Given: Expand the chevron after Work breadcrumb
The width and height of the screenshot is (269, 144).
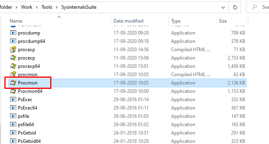Looking at the screenshot, I should 37,8.
